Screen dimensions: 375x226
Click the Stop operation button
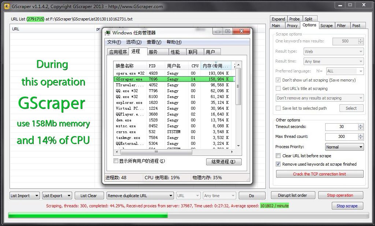tap(340, 195)
